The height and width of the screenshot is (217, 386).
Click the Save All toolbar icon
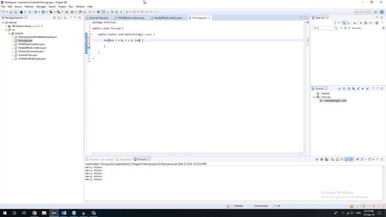(x=15, y=12)
